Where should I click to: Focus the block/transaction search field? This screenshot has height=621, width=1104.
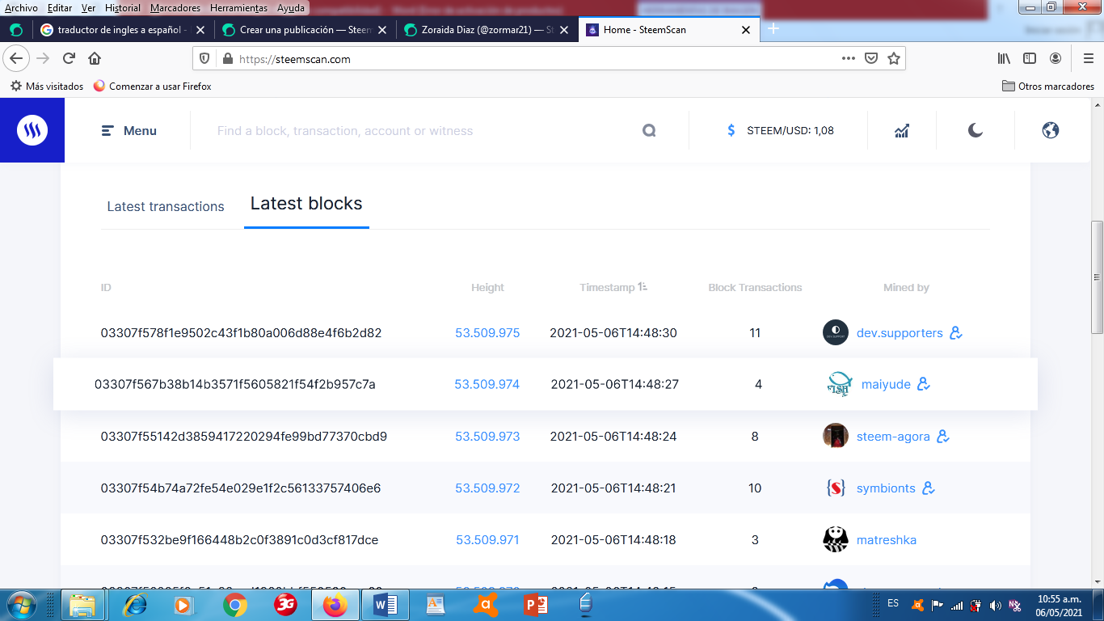point(420,131)
